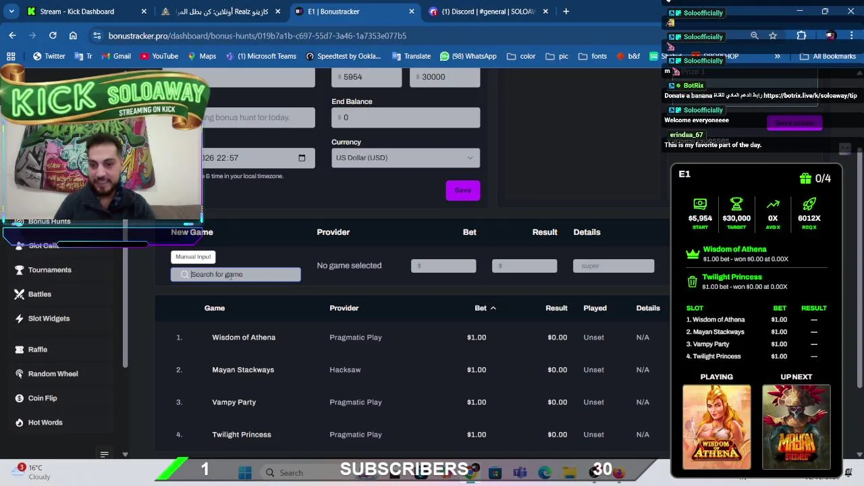864x486 pixels.
Task: Select the Mayan Stackways table row
Action: coord(412,370)
